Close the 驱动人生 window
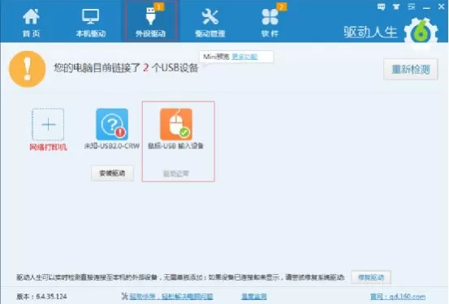Screen dimensions: 449x304 (441, 6)
